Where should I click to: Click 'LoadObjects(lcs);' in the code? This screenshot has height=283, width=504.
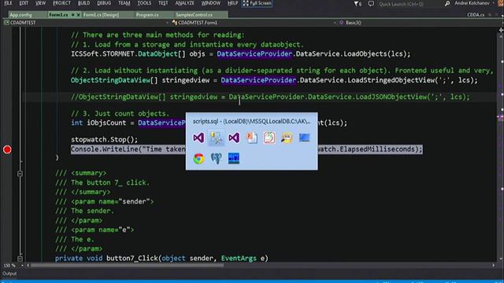coord(377,54)
